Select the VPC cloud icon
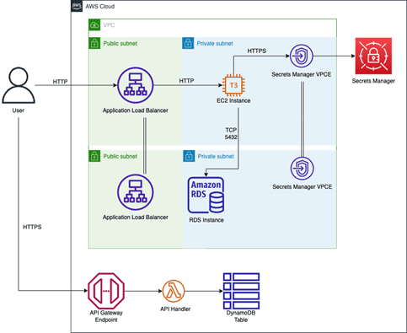The height and width of the screenshot is (333, 407). click(94, 25)
